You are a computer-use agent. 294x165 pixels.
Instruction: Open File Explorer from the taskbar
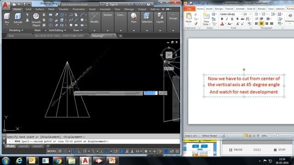pos(72,160)
